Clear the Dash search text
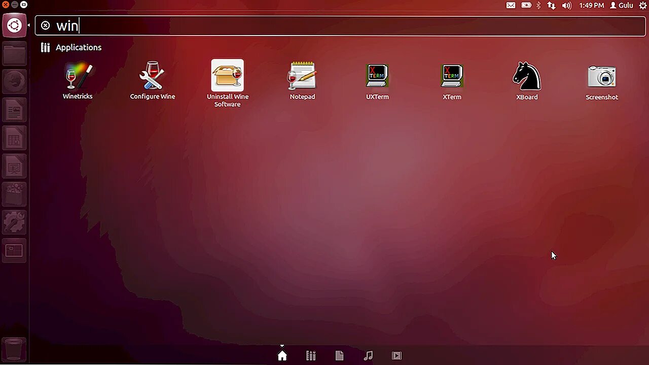The width and height of the screenshot is (649, 365). (46, 25)
